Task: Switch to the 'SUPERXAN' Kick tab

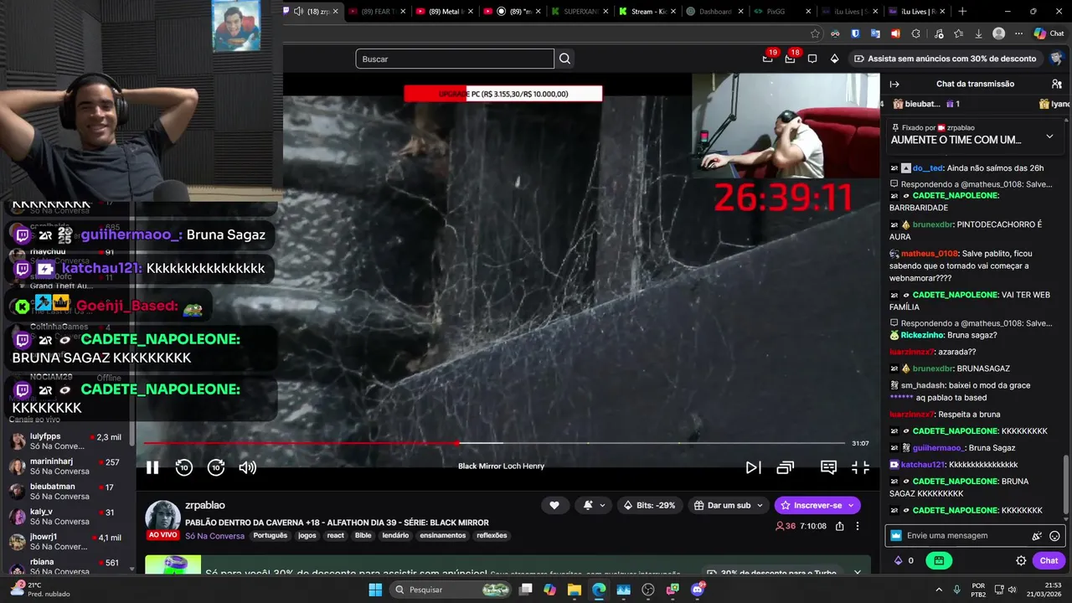Action: tap(578, 11)
